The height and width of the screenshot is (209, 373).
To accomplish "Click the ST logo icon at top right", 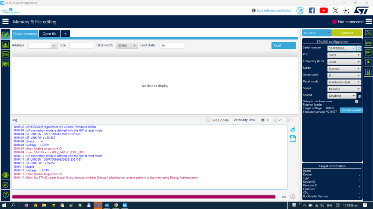I will [361, 10].
